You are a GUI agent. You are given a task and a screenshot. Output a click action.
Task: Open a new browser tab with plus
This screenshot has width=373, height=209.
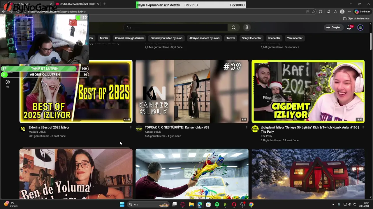tap(105, 4)
